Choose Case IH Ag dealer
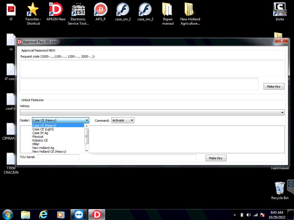 (58, 133)
